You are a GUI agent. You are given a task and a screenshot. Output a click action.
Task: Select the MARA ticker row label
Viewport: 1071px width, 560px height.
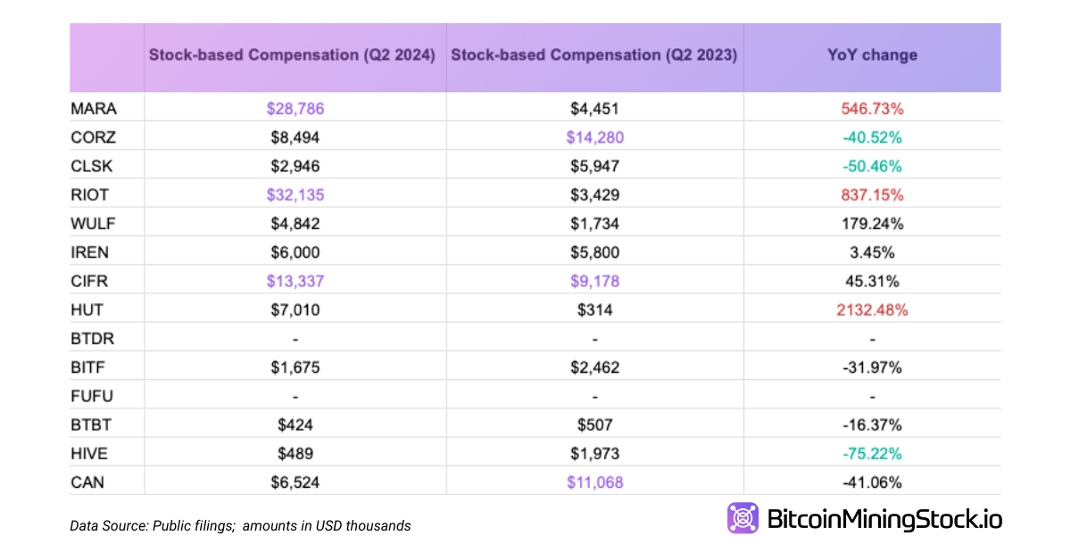[x=94, y=109]
